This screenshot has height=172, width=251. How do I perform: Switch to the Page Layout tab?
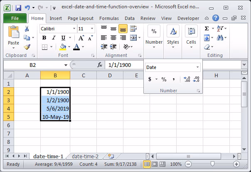click(81, 18)
